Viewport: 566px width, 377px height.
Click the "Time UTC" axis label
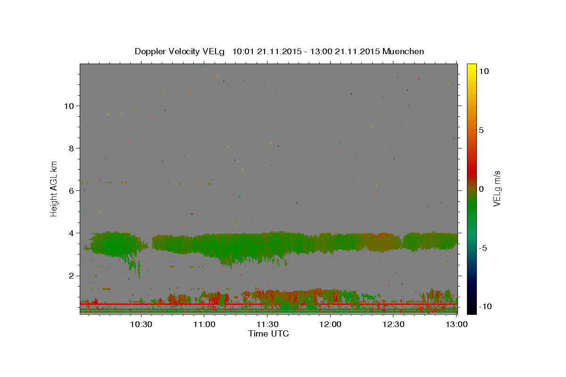coord(268,334)
